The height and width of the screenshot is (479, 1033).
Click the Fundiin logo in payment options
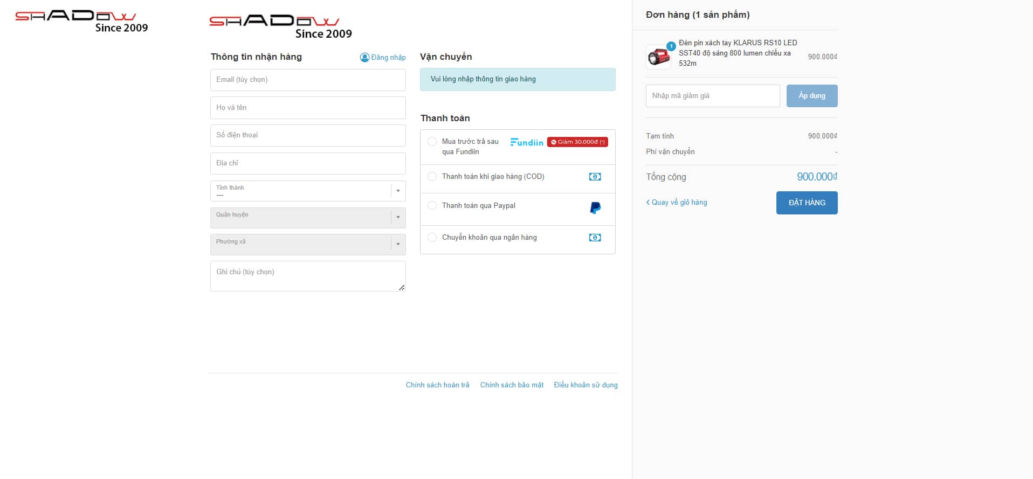527,142
